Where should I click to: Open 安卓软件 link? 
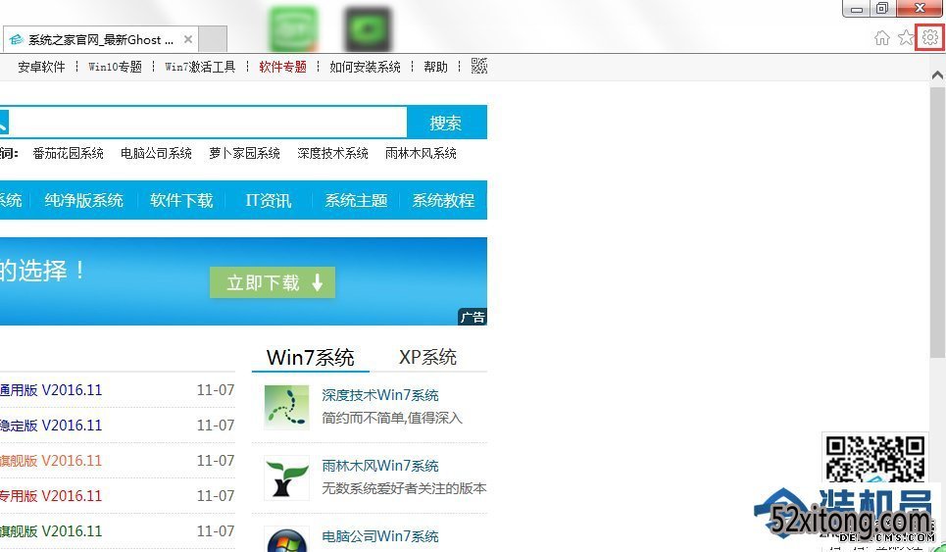coord(41,67)
